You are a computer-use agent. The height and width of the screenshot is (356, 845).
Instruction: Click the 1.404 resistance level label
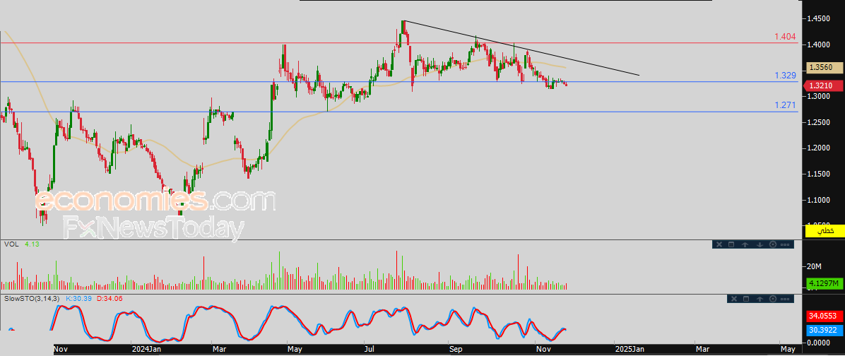785,37
